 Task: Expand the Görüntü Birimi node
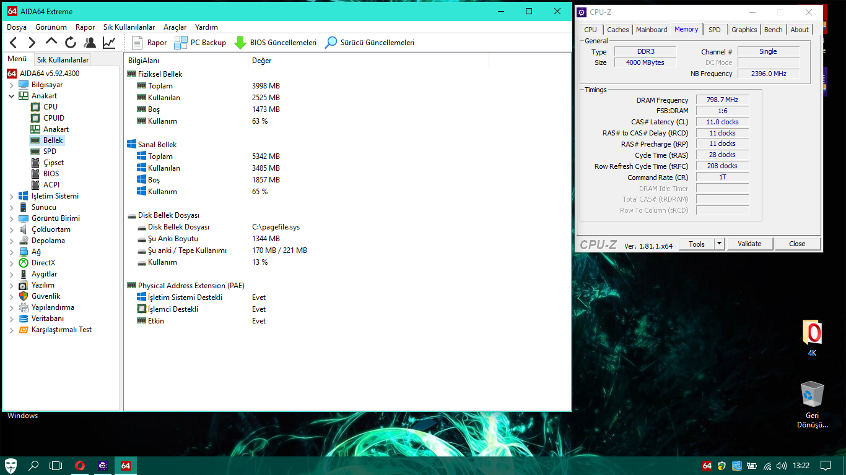coord(11,218)
